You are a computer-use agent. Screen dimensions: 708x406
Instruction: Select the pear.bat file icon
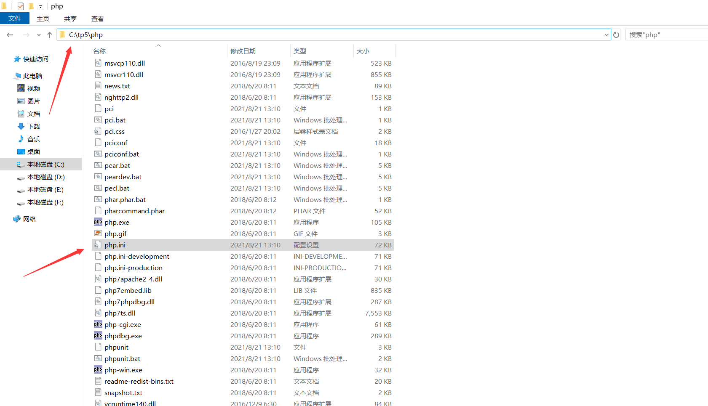point(98,165)
